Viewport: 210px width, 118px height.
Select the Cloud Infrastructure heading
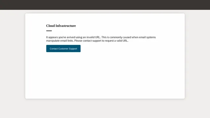(x=61, y=26)
